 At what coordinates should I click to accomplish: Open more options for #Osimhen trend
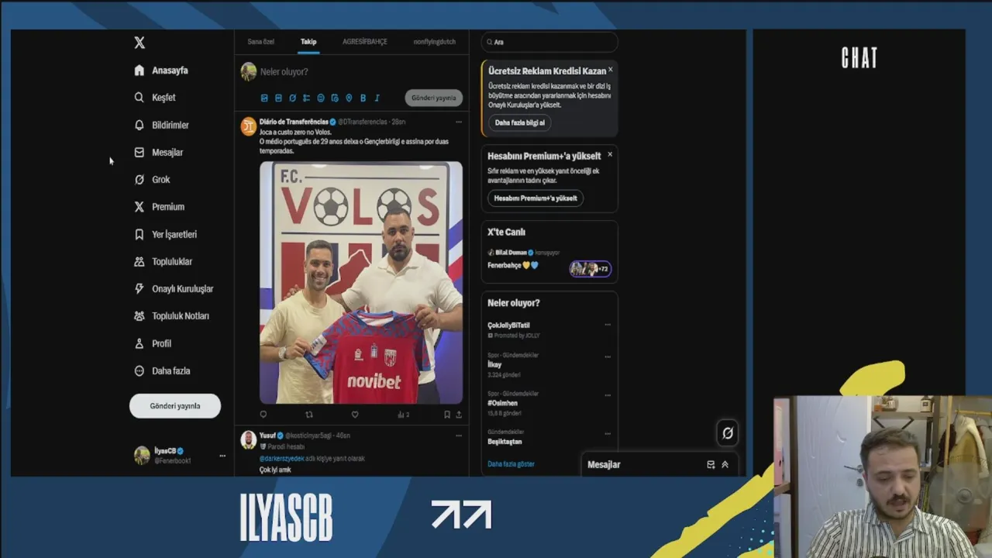point(608,395)
